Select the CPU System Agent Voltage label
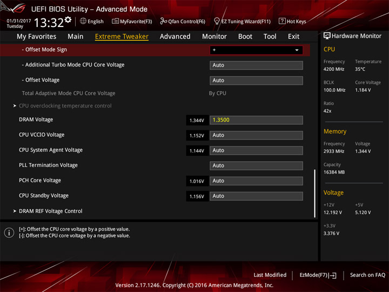 click(x=51, y=150)
